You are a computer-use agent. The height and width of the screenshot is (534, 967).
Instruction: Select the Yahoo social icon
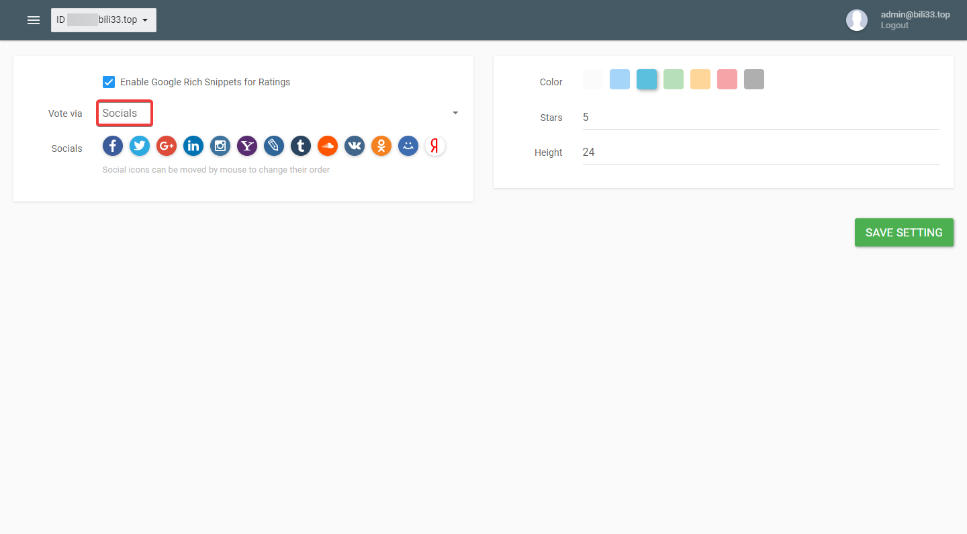[247, 146]
